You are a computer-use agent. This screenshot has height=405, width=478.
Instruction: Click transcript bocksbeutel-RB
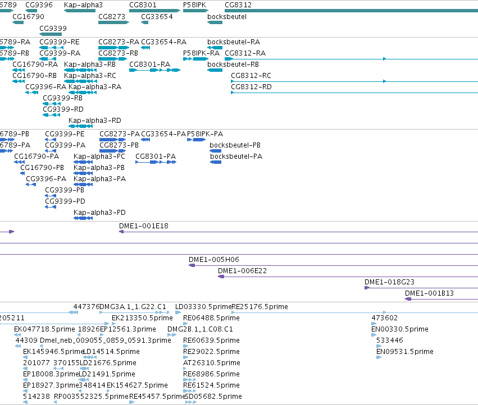coord(233,65)
